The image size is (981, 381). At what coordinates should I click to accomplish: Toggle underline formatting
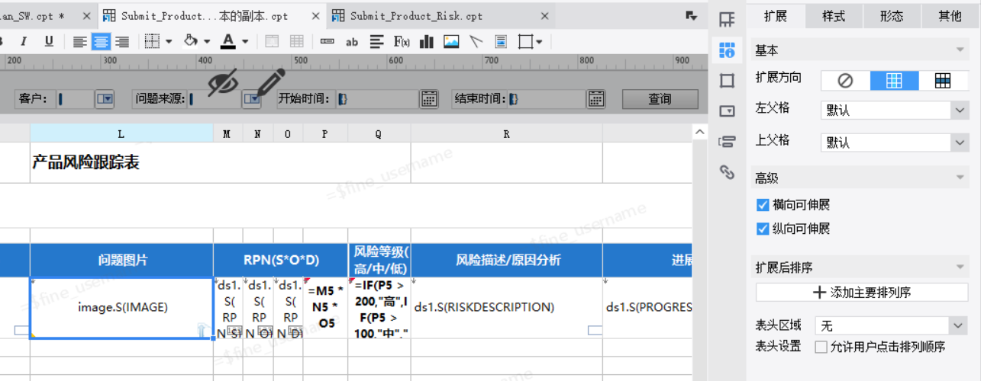pos(49,42)
